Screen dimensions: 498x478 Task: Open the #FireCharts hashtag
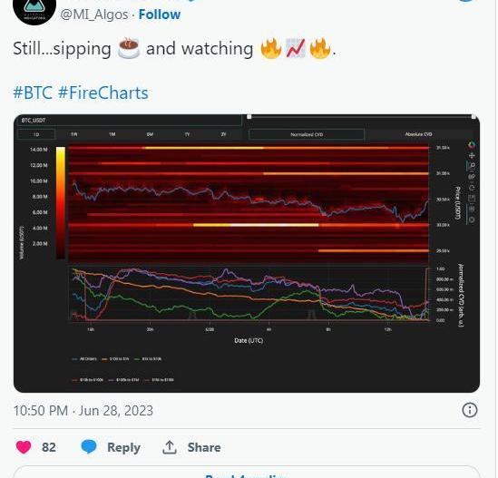(x=103, y=93)
